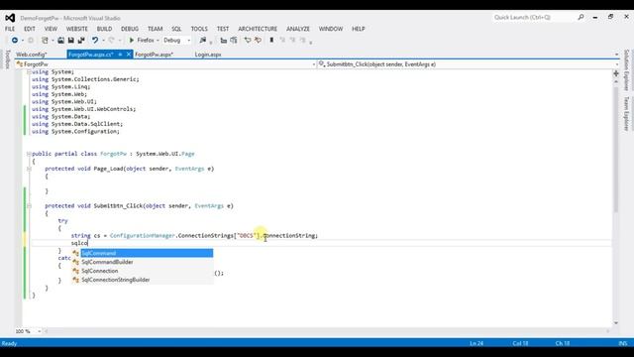This screenshot has width=634, height=357.
Task: Open the BUILD menu
Action: 104,29
